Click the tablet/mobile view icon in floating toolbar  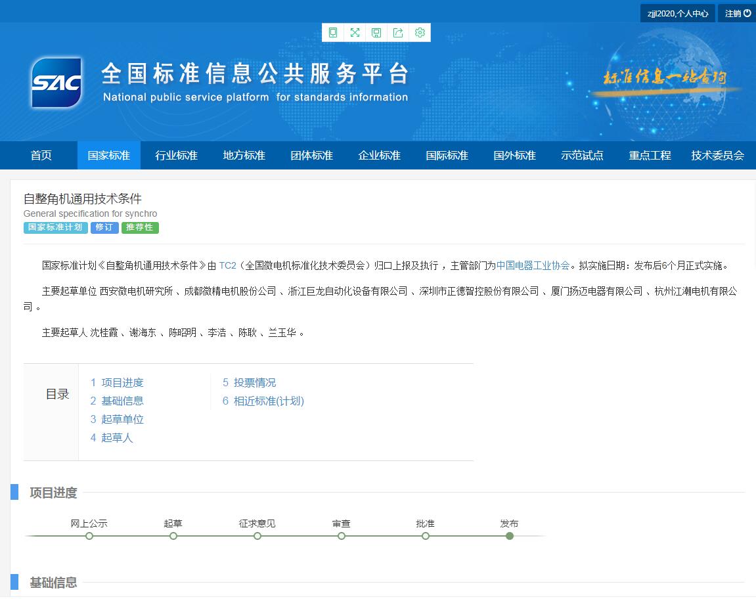point(333,33)
